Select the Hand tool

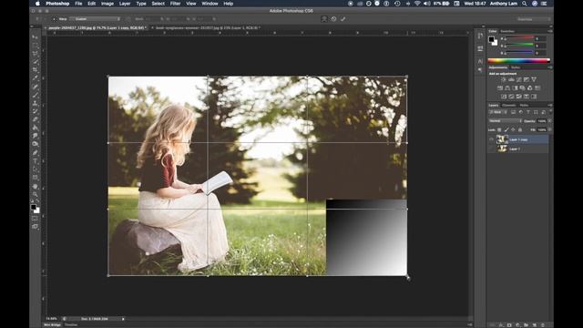click(35, 186)
